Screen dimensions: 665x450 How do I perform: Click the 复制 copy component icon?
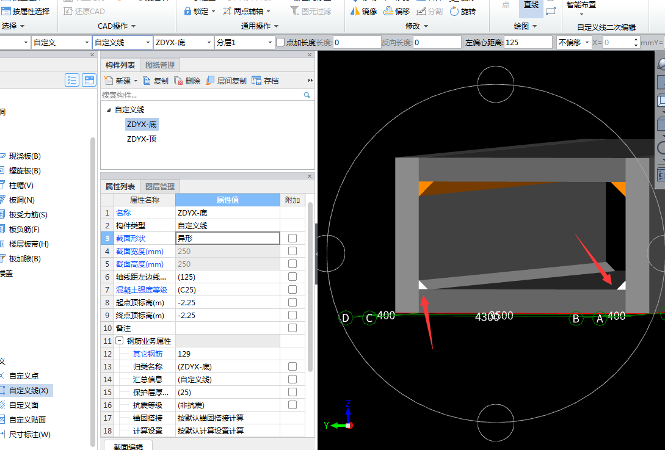pyautogui.click(x=147, y=81)
